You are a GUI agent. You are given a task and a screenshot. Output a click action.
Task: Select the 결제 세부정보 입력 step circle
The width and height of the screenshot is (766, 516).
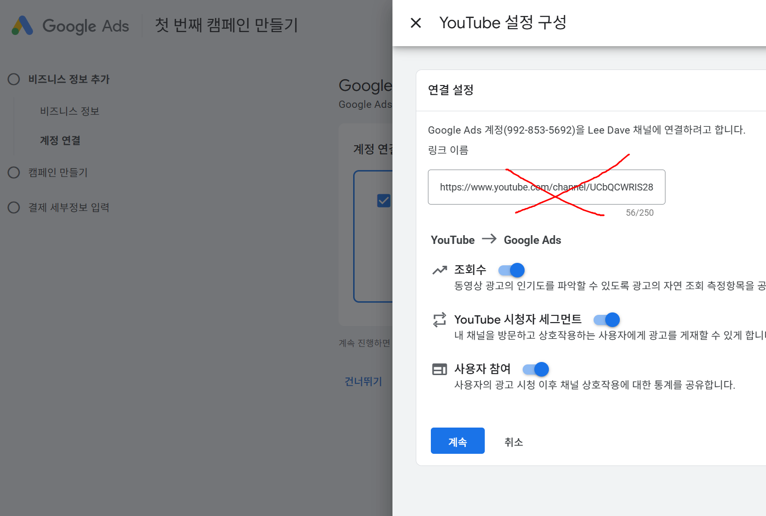tap(14, 207)
